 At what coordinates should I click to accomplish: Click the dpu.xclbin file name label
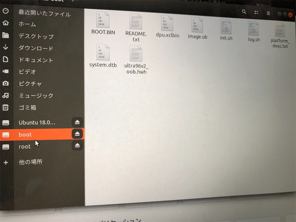pyautogui.click(x=167, y=35)
